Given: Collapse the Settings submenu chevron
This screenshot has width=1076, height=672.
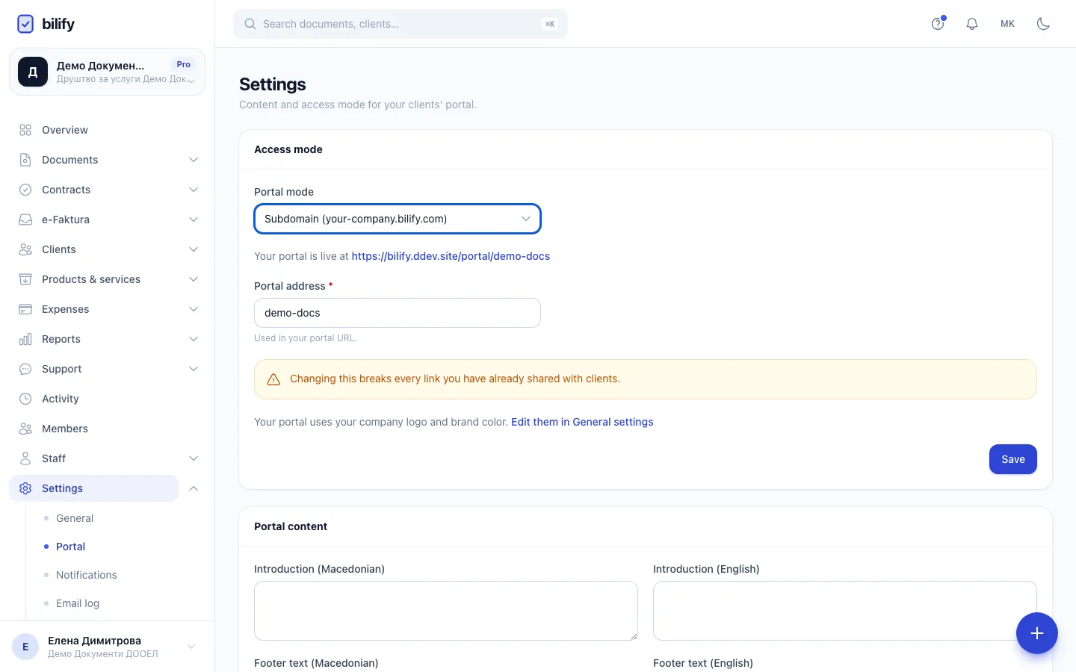Looking at the screenshot, I should pos(194,488).
